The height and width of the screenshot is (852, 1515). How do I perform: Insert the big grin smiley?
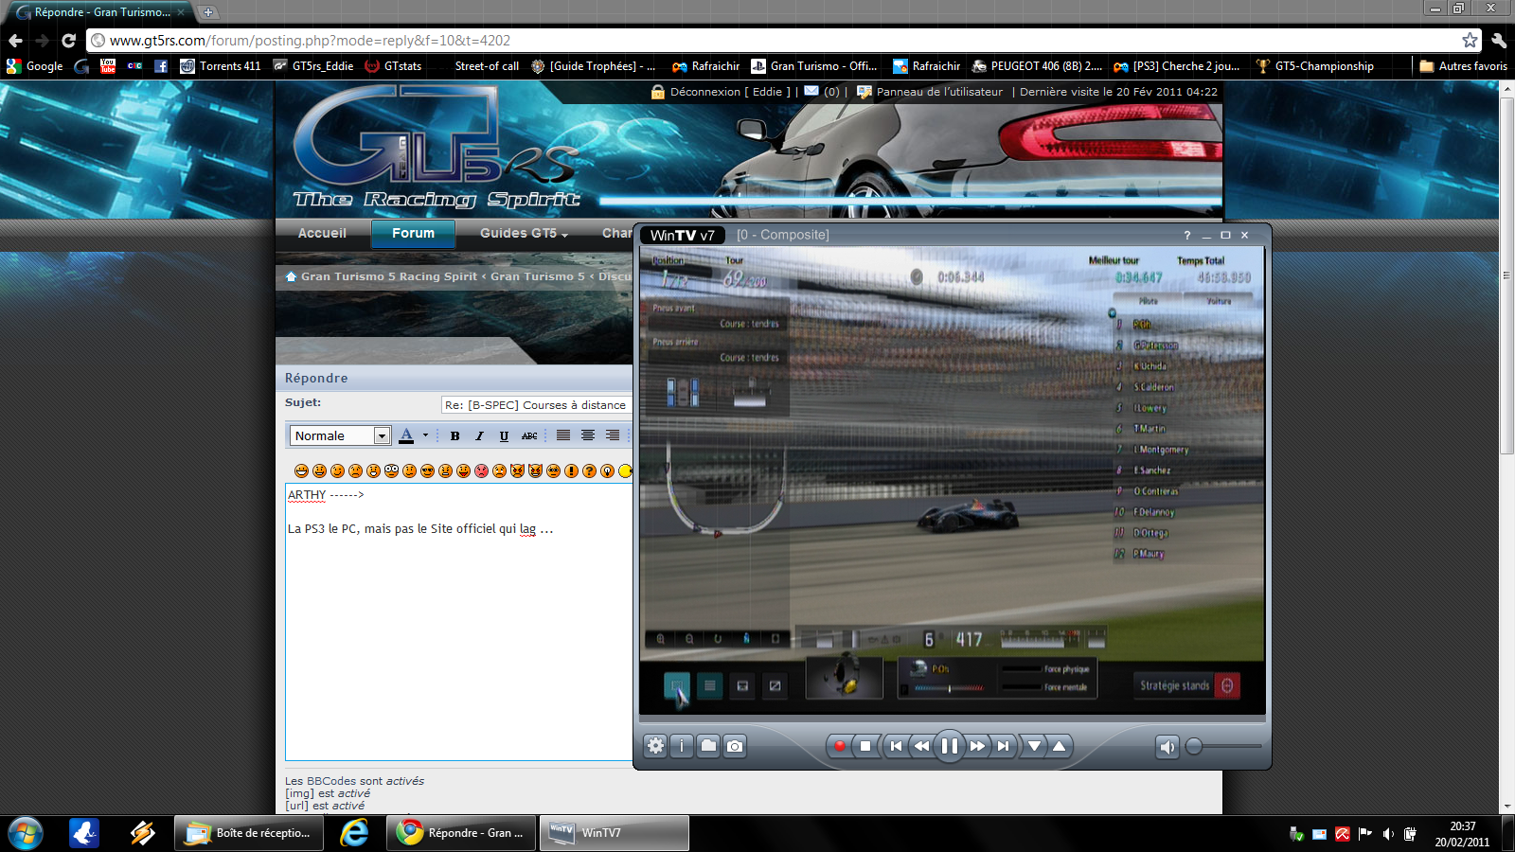(x=301, y=470)
